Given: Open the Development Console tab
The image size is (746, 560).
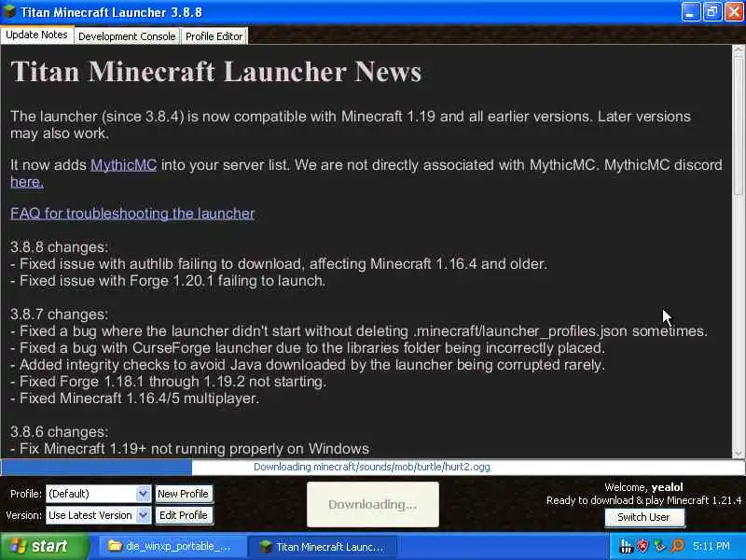Looking at the screenshot, I should [127, 36].
